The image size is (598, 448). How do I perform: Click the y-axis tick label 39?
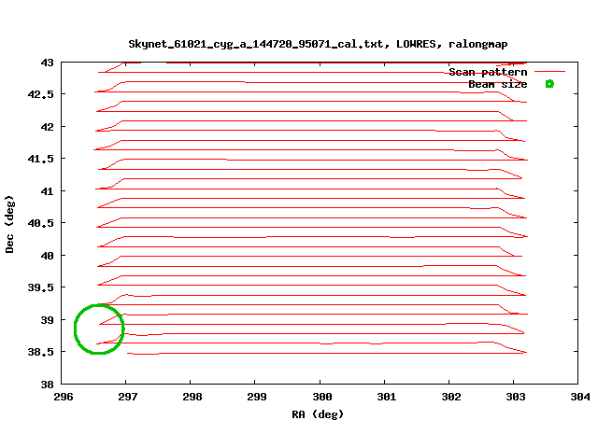point(48,320)
